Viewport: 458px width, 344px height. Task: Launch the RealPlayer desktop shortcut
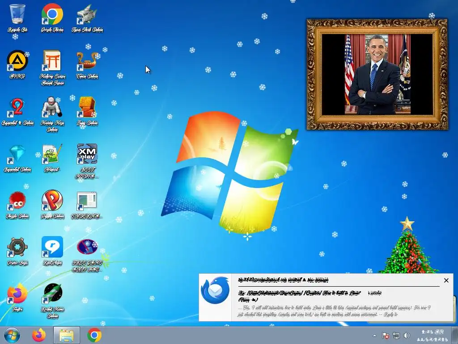pyautogui.click(x=52, y=252)
